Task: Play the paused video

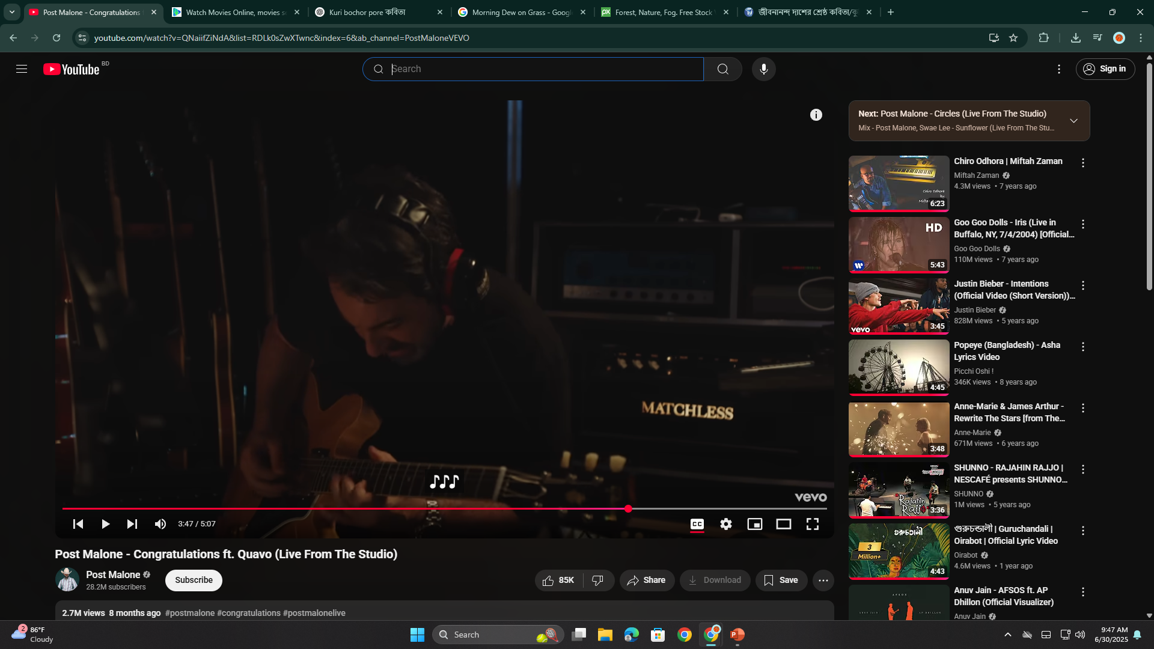Action: click(105, 524)
